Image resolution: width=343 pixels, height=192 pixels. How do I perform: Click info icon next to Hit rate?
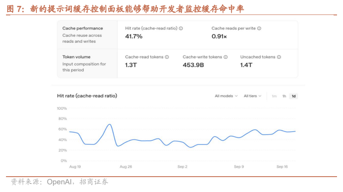pyautogui.click(x=181, y=28)
